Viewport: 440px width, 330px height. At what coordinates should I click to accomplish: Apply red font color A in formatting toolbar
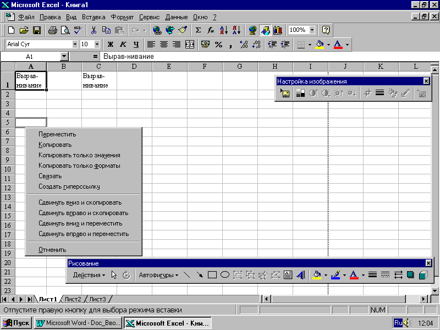[338, 45]
